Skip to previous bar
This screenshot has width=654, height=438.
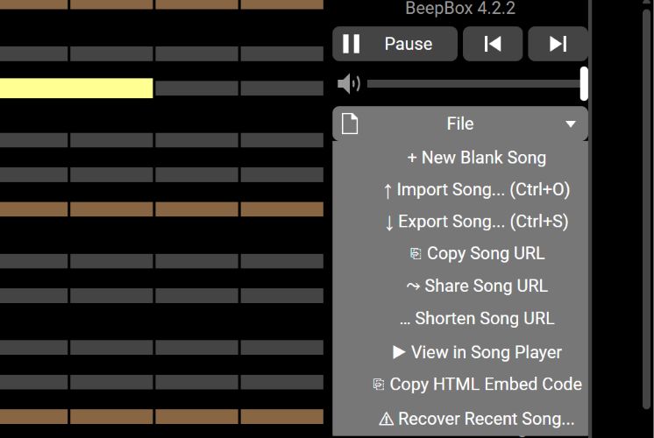(x=493, y=44)
